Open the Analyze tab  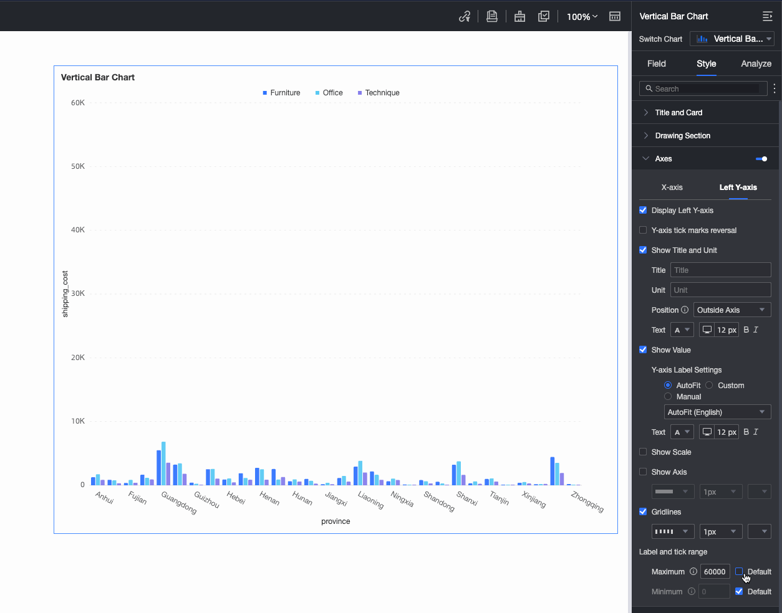pos(756,64)
